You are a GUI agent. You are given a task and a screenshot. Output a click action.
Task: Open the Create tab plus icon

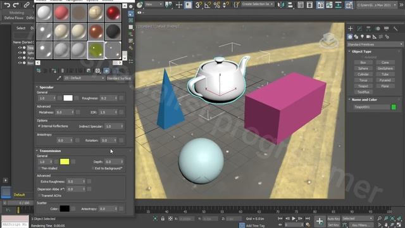[x=351, y=28]
